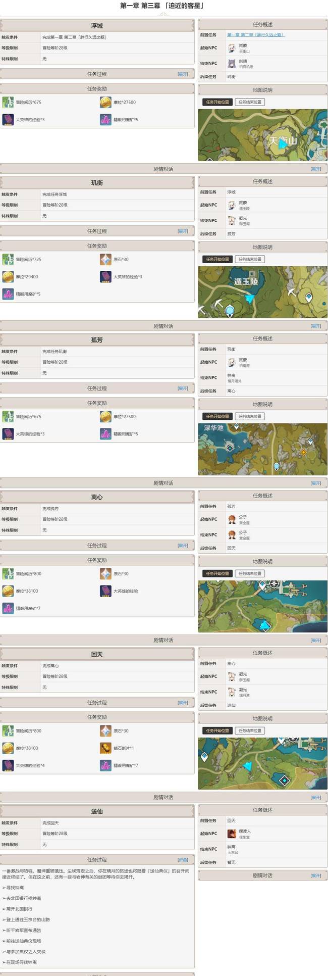328x976 pixels.
Task: Click the 摩拉 coin icon in 浮城 rewards
Action: pos(105,103)
